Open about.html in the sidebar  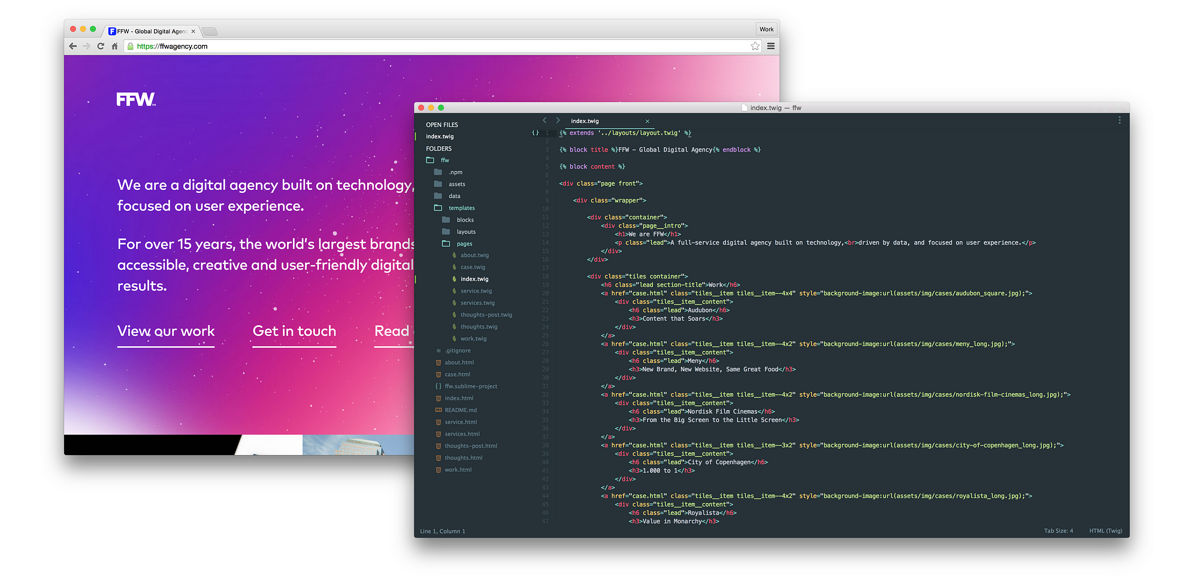459,363
